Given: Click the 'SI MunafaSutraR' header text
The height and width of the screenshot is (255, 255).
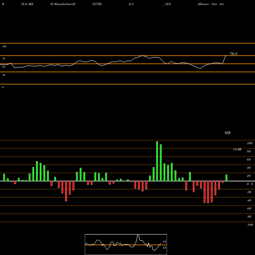Looking at the screenshot, I should (63, 4).
